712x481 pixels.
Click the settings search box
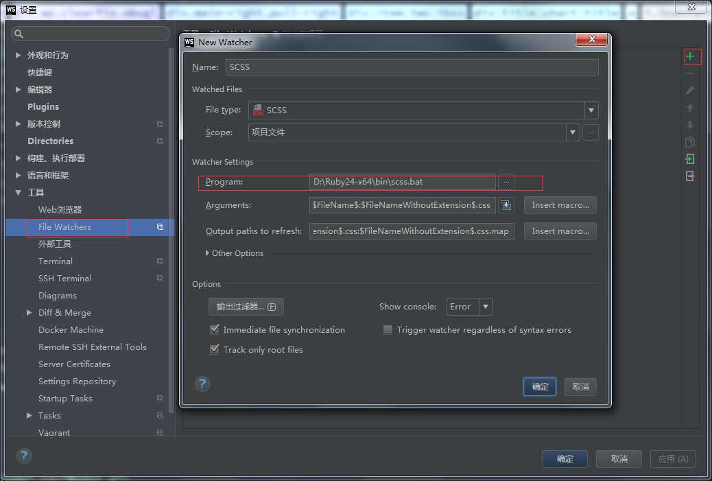91,34
